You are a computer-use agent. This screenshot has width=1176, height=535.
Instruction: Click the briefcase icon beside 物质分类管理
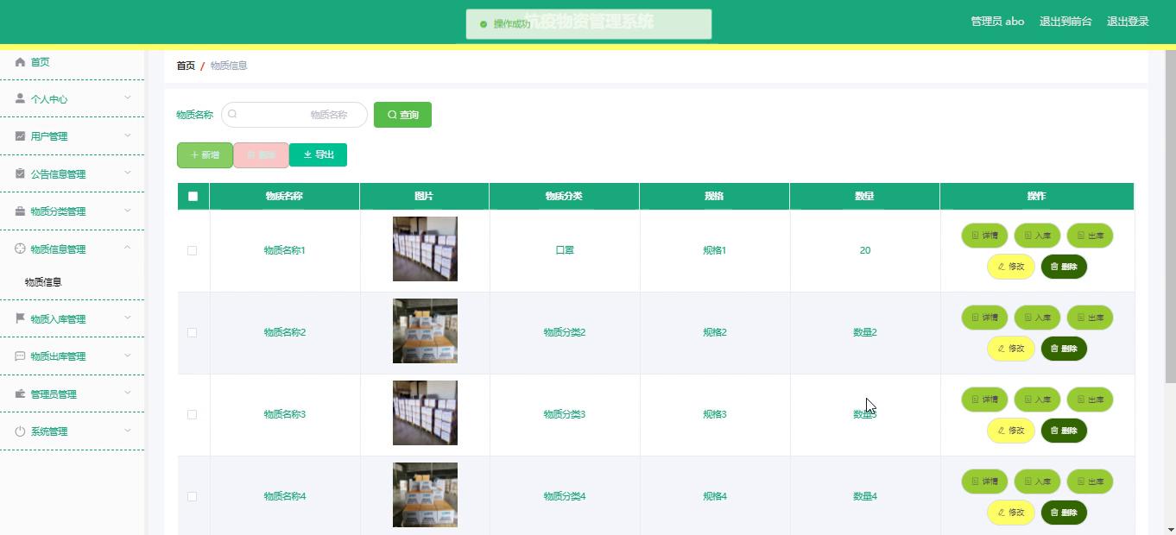coord(20,211)
